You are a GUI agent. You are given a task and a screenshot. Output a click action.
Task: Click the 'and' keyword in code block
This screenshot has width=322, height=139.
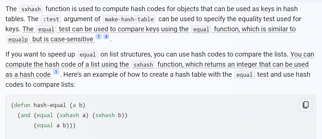[25, 115]
